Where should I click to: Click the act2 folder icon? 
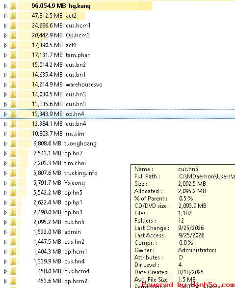click(13, 16)
